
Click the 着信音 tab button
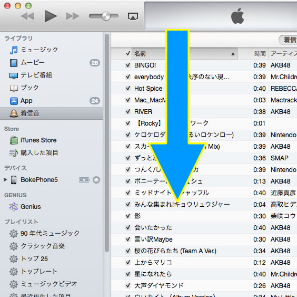(288, 40)
